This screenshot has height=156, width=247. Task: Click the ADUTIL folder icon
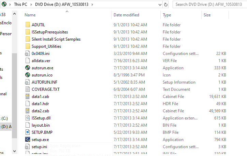pos(28,25)
